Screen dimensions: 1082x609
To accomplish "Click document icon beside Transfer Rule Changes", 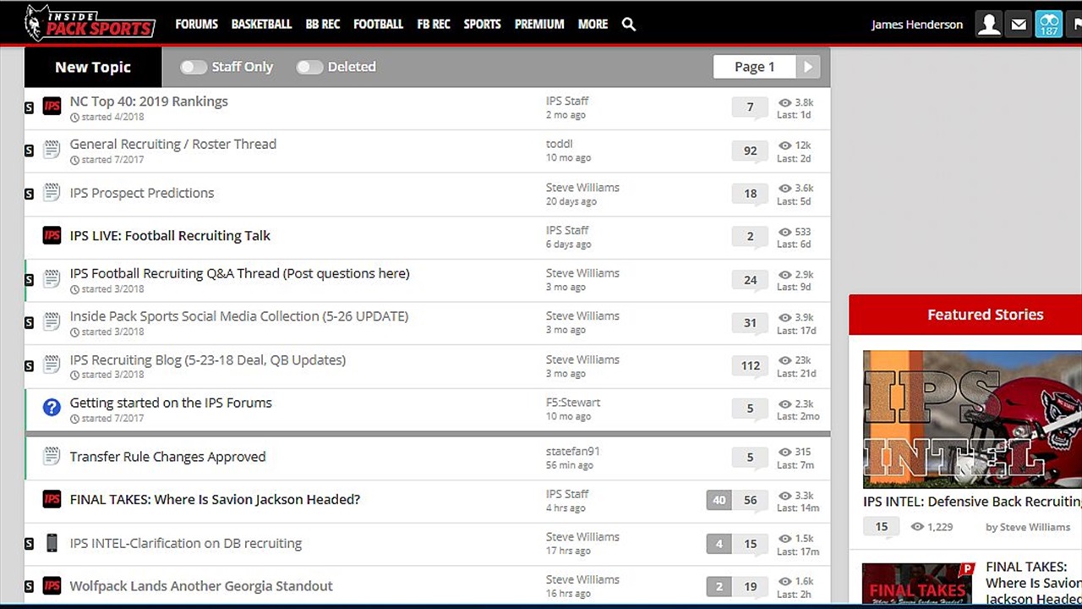I will 52,457.
